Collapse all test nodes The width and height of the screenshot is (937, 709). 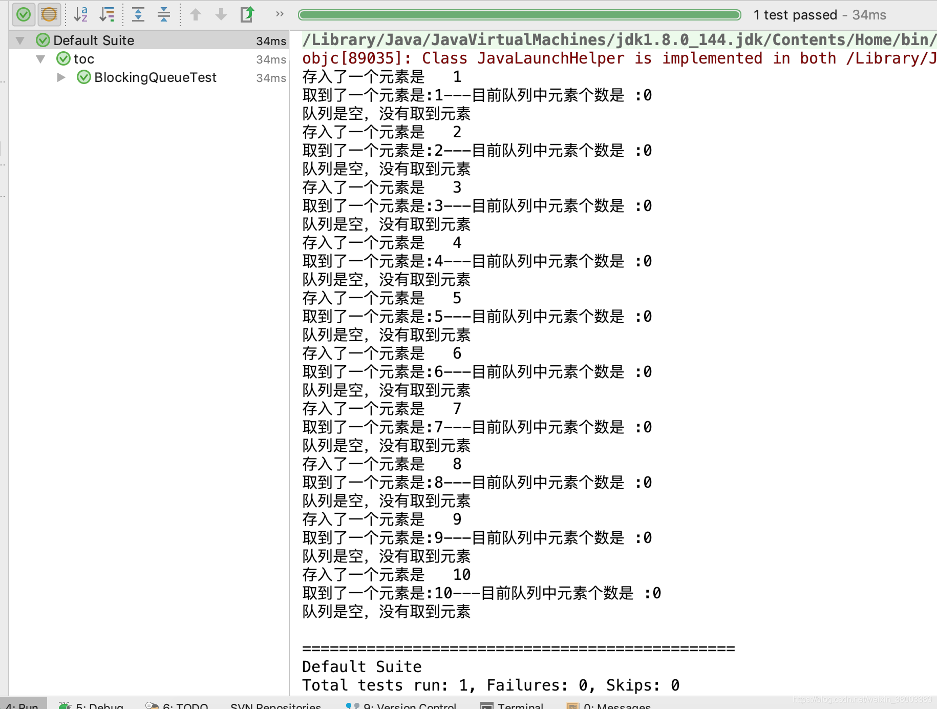pos(164,14)
